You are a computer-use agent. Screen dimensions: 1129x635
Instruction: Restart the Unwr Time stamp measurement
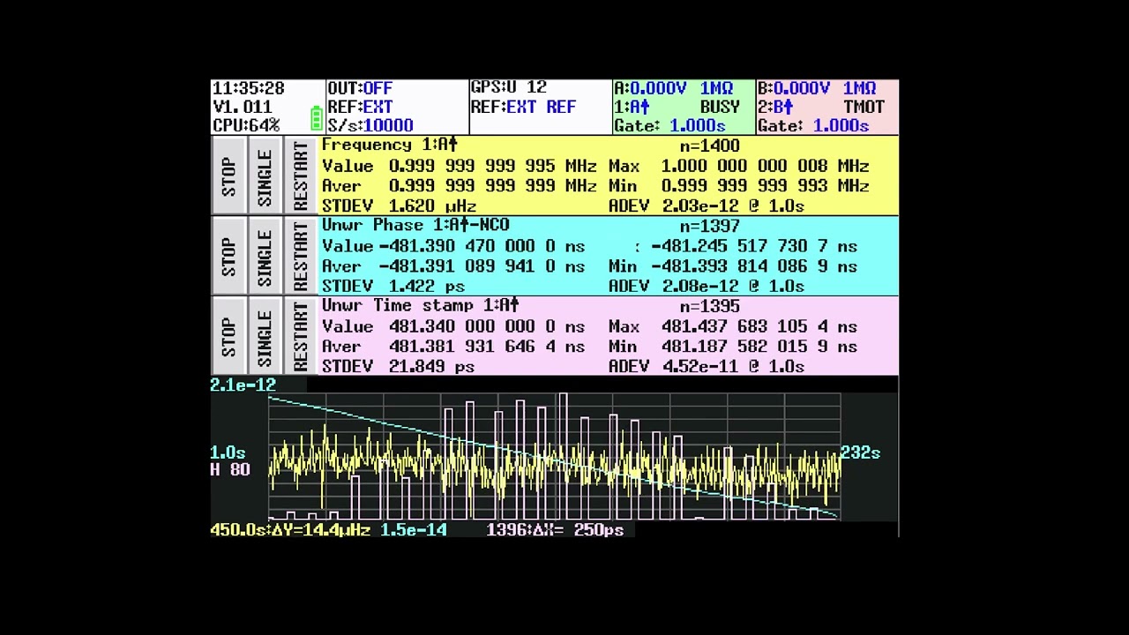pyautogui.click(x=301, y=337)
